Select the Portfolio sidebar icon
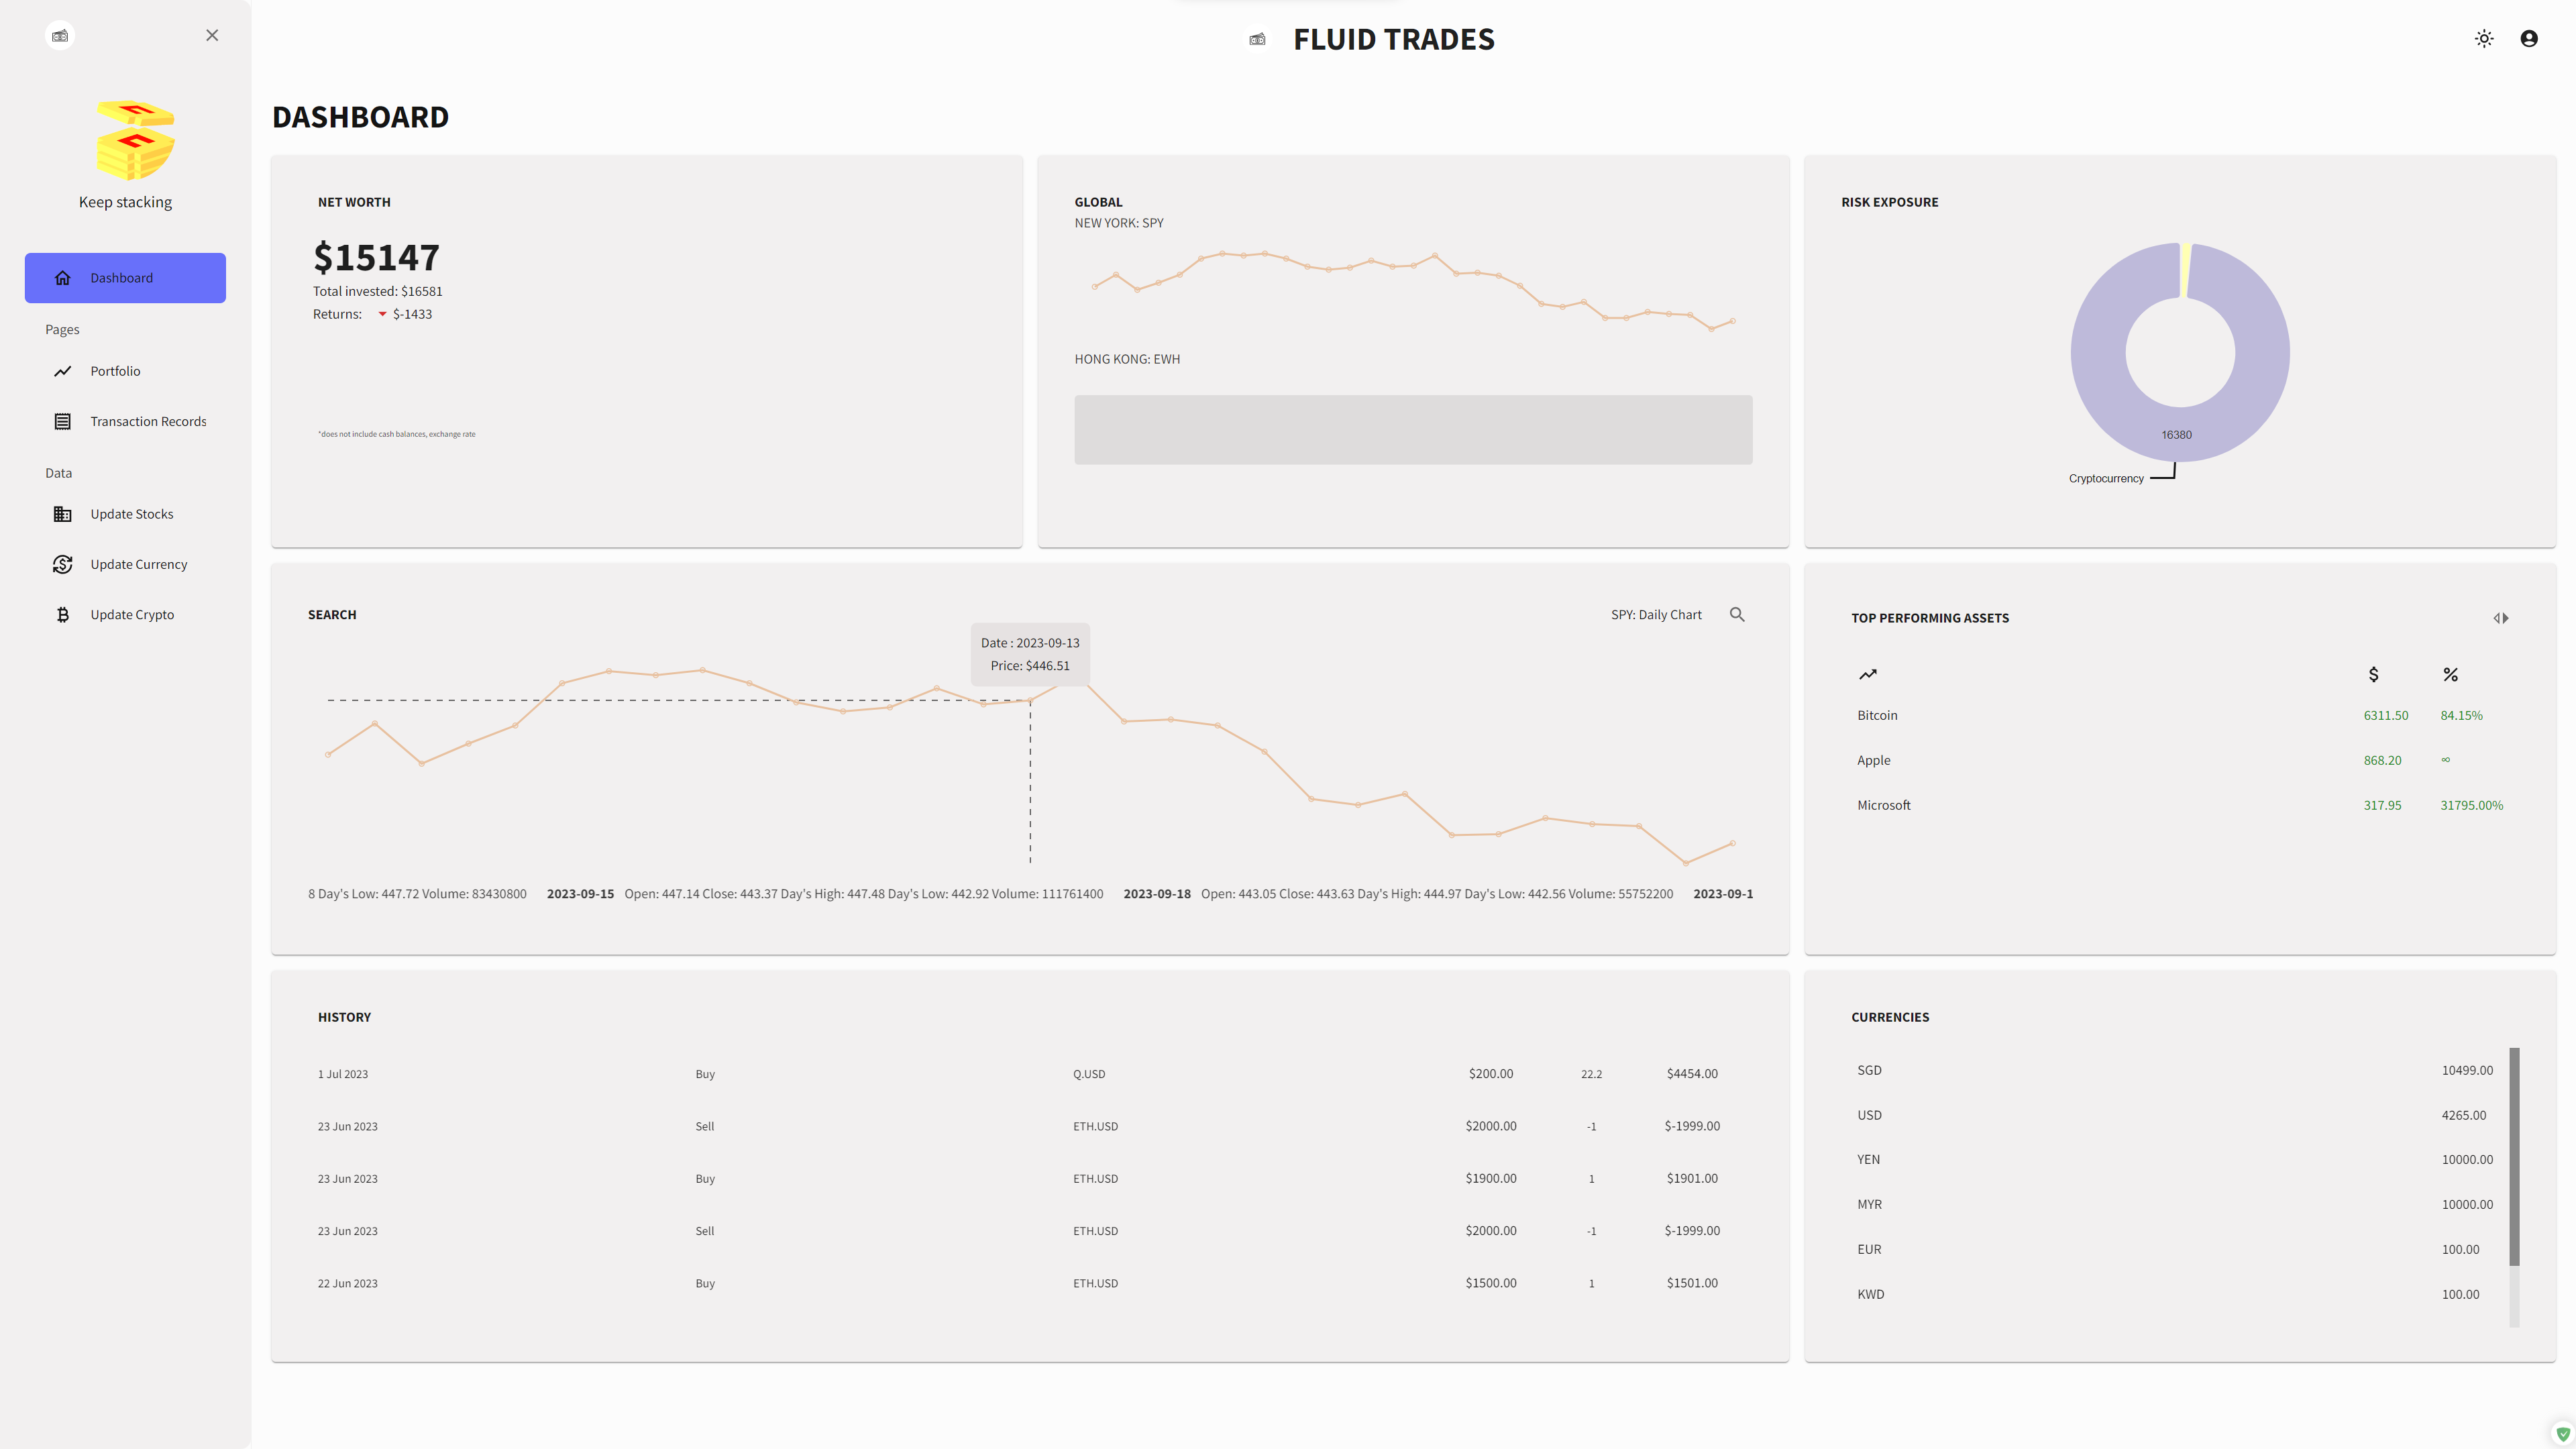 tap(62, 370)
